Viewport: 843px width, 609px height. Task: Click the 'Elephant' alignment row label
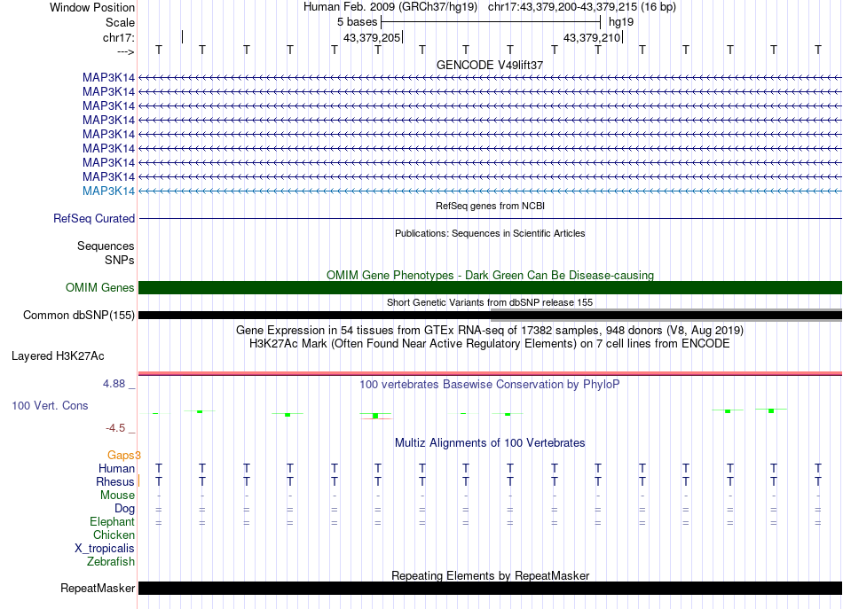point(113,522)
